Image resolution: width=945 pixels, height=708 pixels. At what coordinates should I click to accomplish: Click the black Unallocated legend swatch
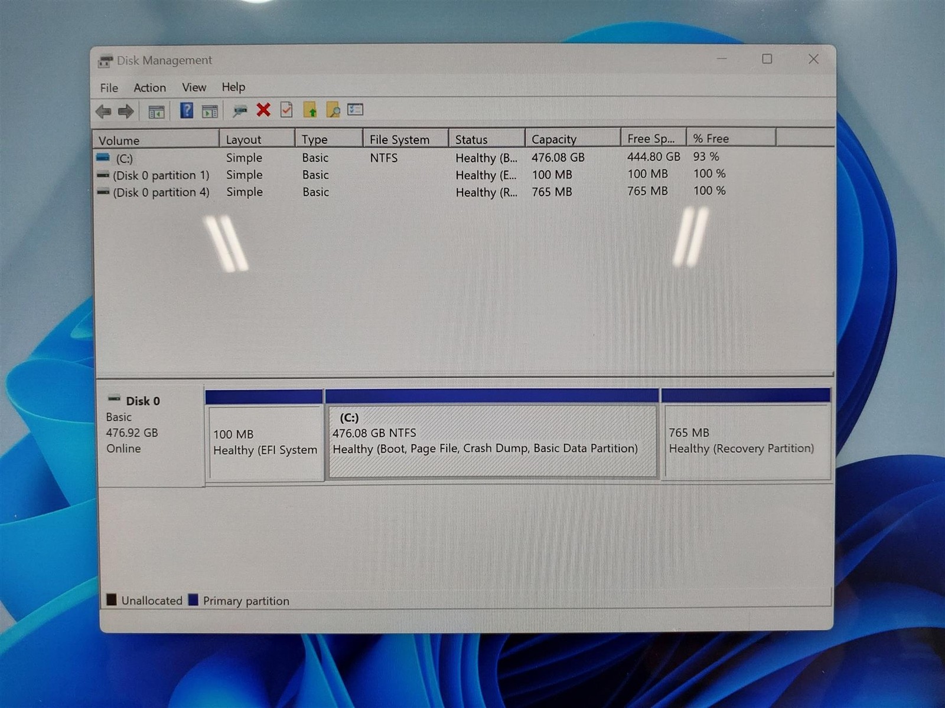(x=112, y=600)
